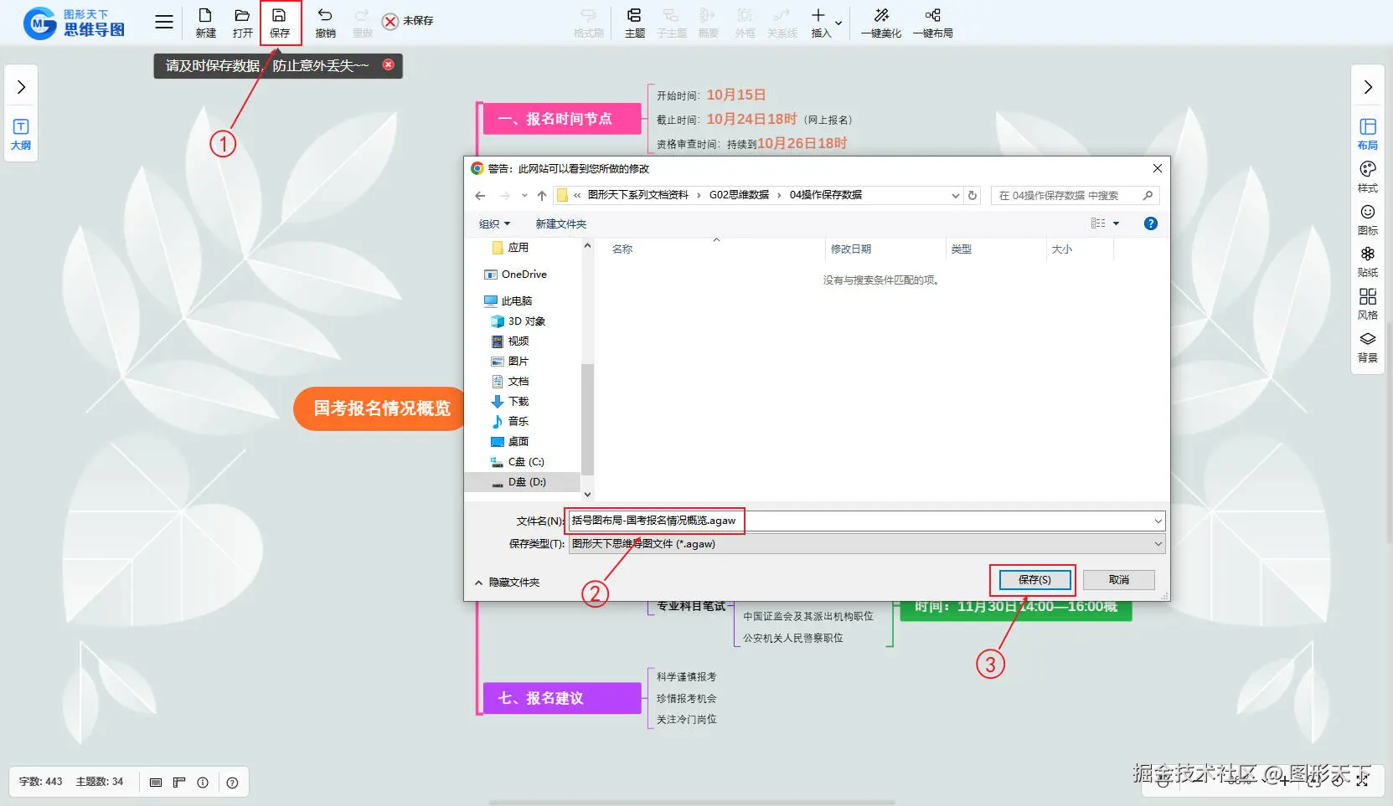The height and width of the screenshot is (806, 1393).
Task: Click the 撤销 (Undo) toolbar icon
Action: 325,23
